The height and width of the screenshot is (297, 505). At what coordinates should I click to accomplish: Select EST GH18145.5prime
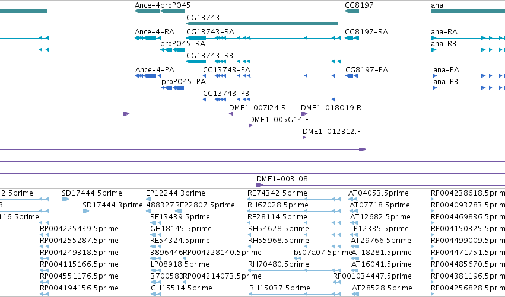click(x=155, y=235)
